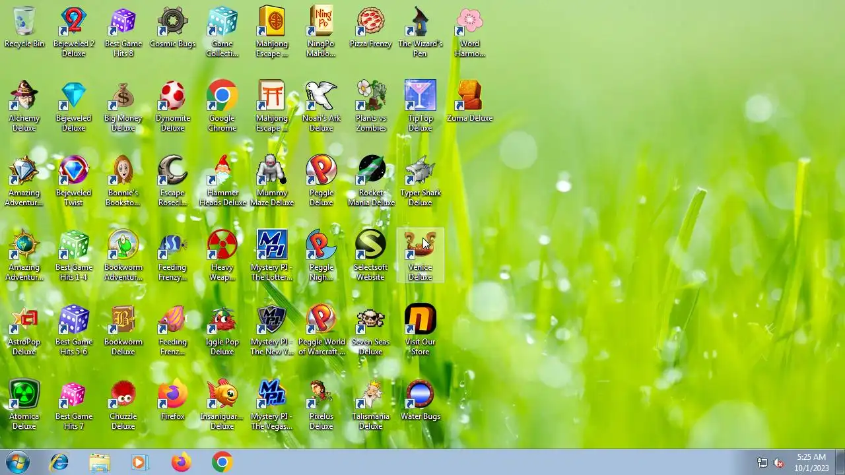
Task: Open Windows Media Player from taskbar
Action: coord(139,462)
